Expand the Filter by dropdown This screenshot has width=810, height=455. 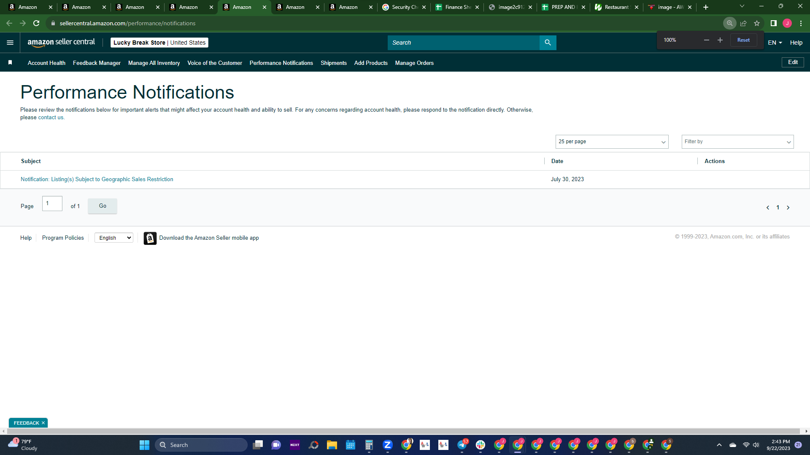737,142
